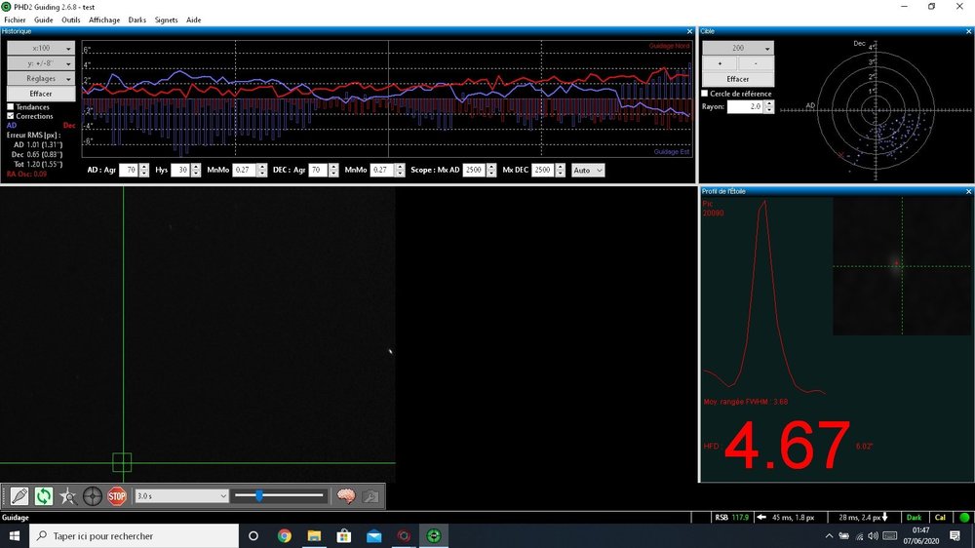Open the Outils menu
Image resolution: width=975 pixels, height=548 pixels.
[71, 20]
